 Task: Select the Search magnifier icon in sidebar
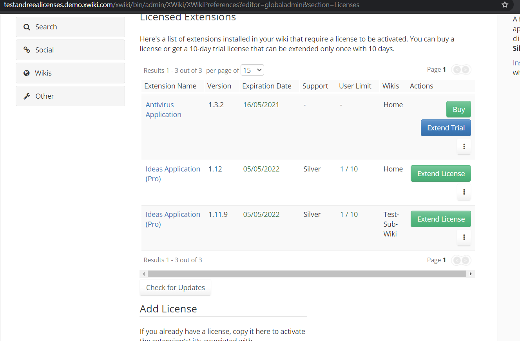[x=27, y=27]
